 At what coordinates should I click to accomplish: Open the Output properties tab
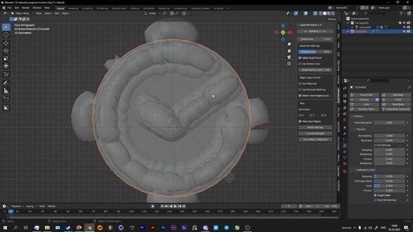(x=345, y=102)
